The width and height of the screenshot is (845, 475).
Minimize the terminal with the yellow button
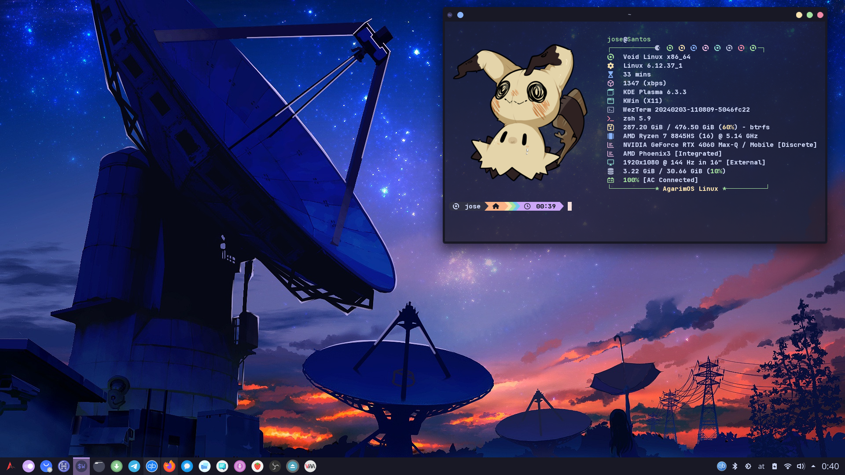pyautogui.click(x=799, y=15)
